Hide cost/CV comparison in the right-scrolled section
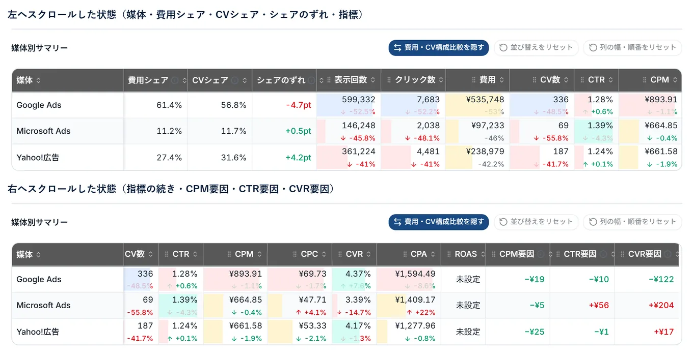Viewport: 693px width, 356px height. [x=439, y=222]
